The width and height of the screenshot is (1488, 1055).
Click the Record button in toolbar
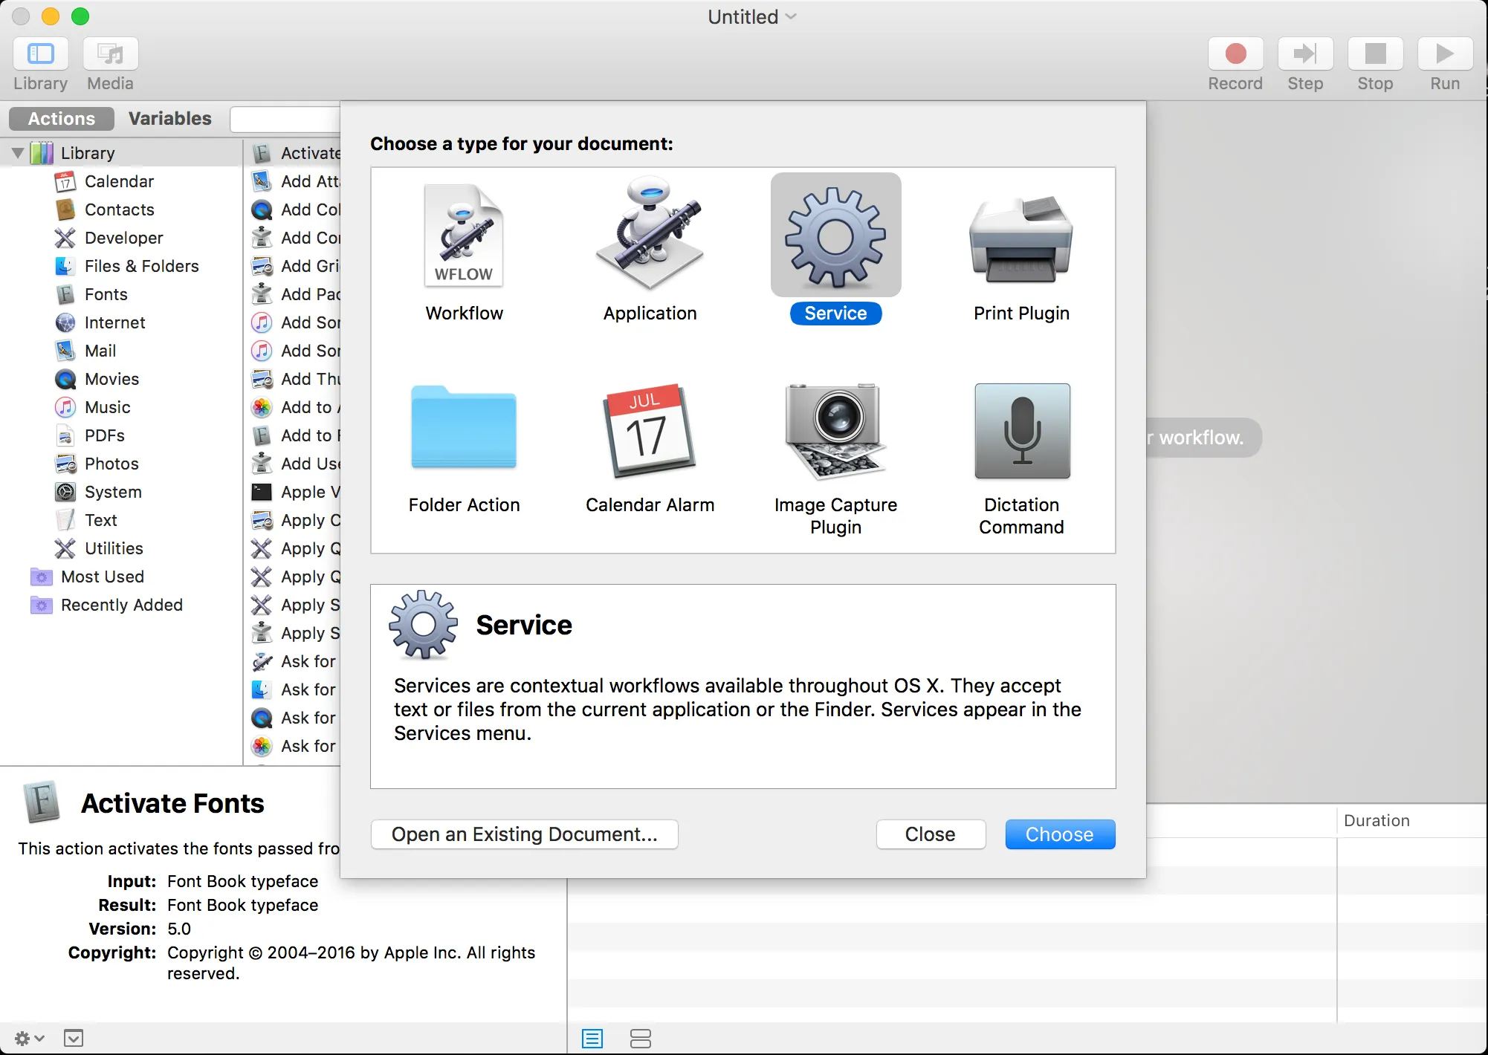point(1235,54)
